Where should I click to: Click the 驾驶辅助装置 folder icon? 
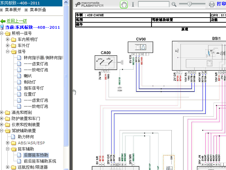tap(8, 131)
